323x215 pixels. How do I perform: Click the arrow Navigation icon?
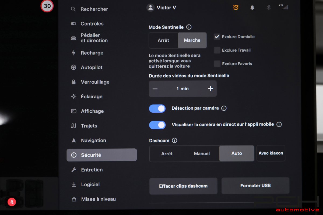(x=74, y=140)
